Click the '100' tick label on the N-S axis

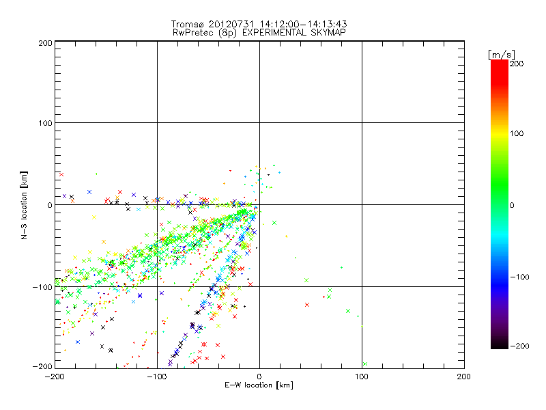[x=45, y=123]
